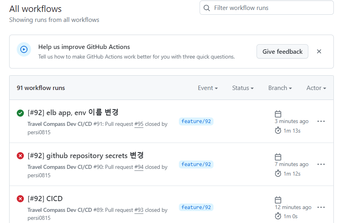This screenshot has width=339, height=223.
Task: Click green success icon for elb app run
Action: pos(20,113)
